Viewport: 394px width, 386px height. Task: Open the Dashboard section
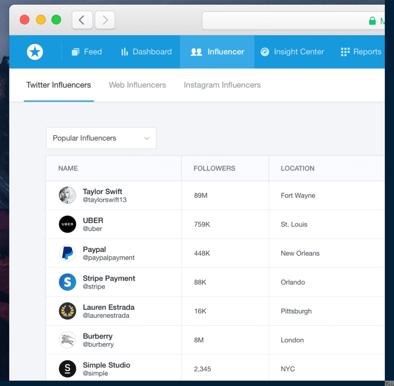tap(147, 52)
